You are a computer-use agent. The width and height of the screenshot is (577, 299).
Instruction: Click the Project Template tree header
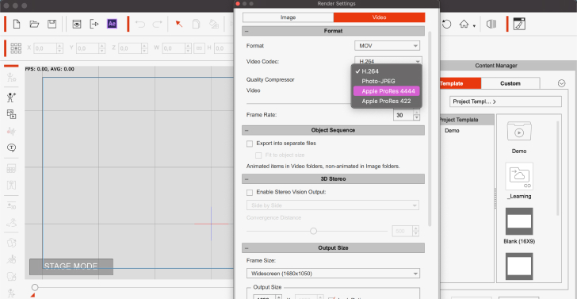pyautogui.click(x=467, y=120)
